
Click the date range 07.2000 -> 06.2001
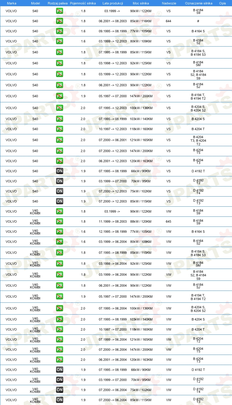click(x=113, y=140)
